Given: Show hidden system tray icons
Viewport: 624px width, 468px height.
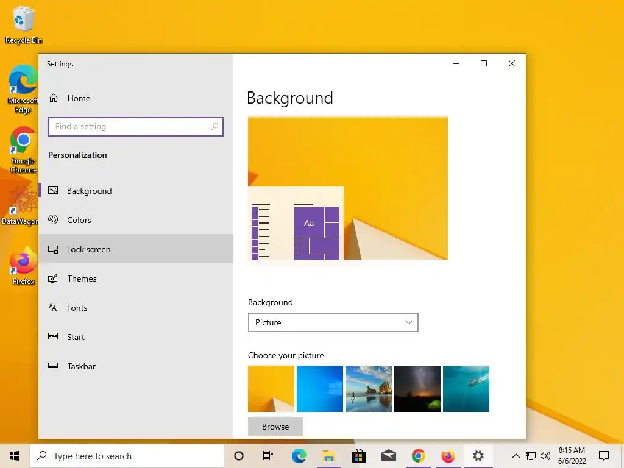Looking at the screenshot, I should [516, 456].
